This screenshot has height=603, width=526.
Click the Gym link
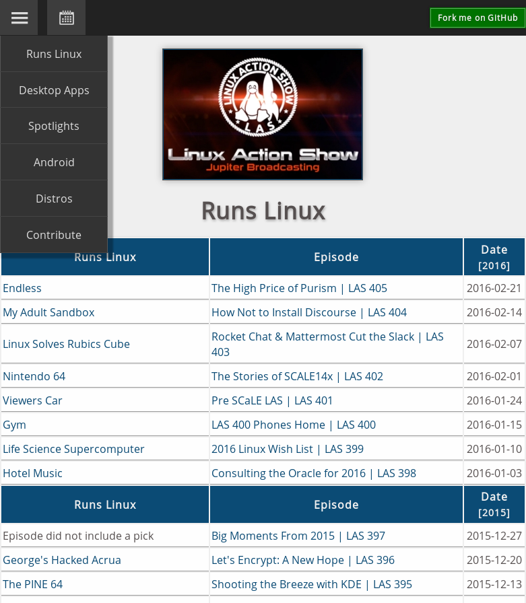click(x=14, y=425)
